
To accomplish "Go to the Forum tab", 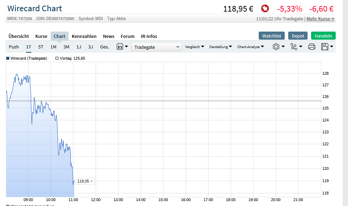I will [128, 36].
